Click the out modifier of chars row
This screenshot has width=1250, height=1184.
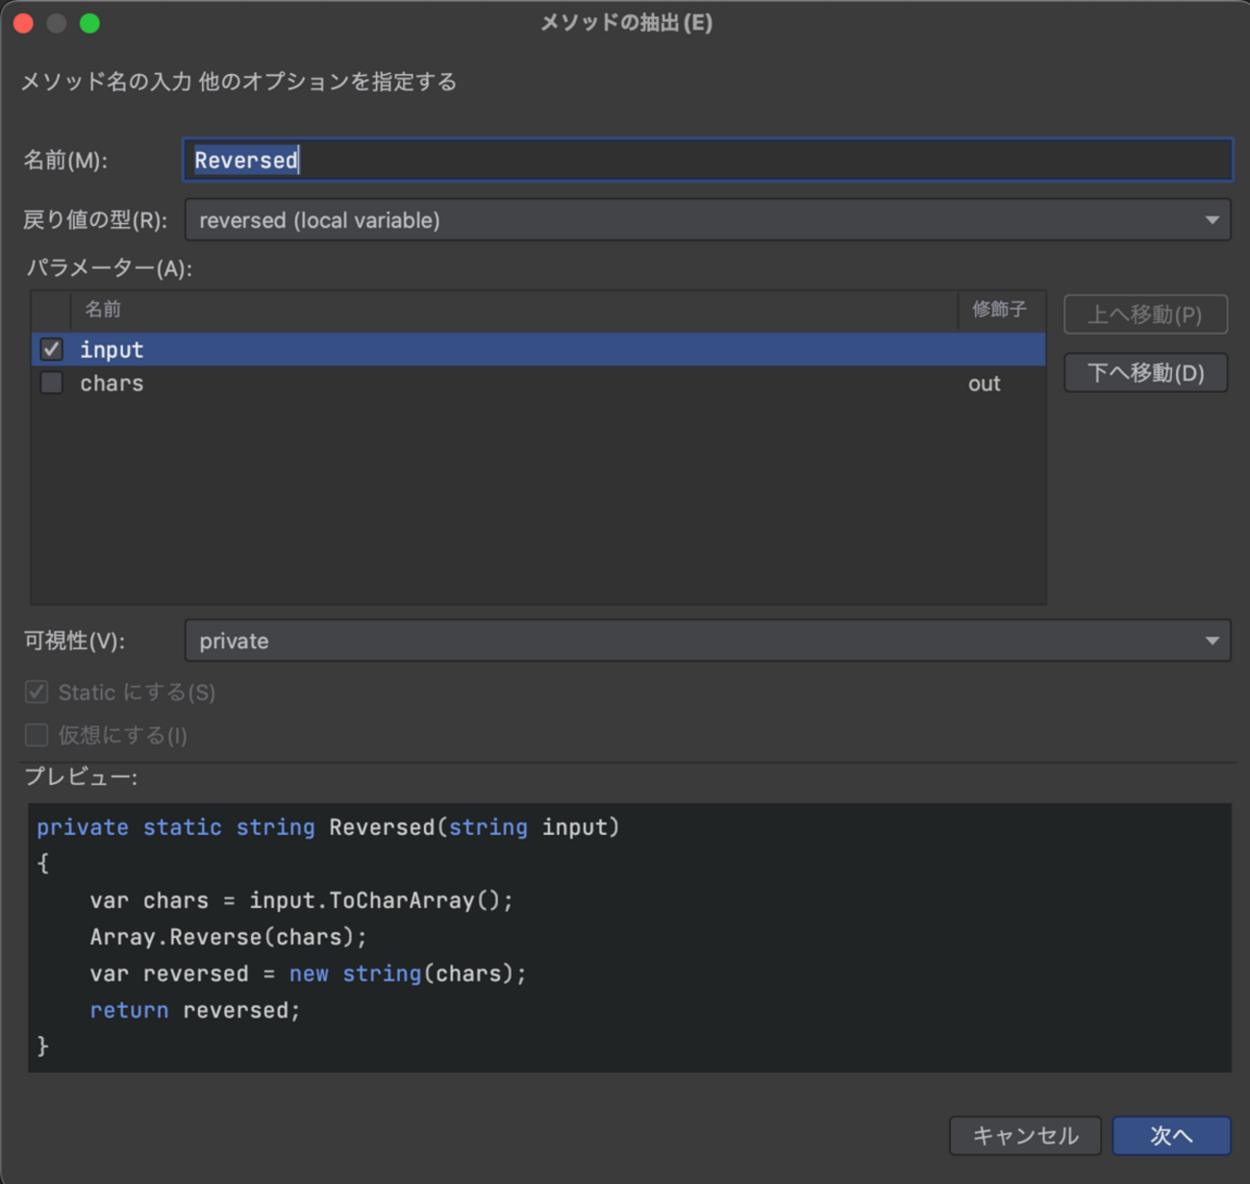click(985, 384)
